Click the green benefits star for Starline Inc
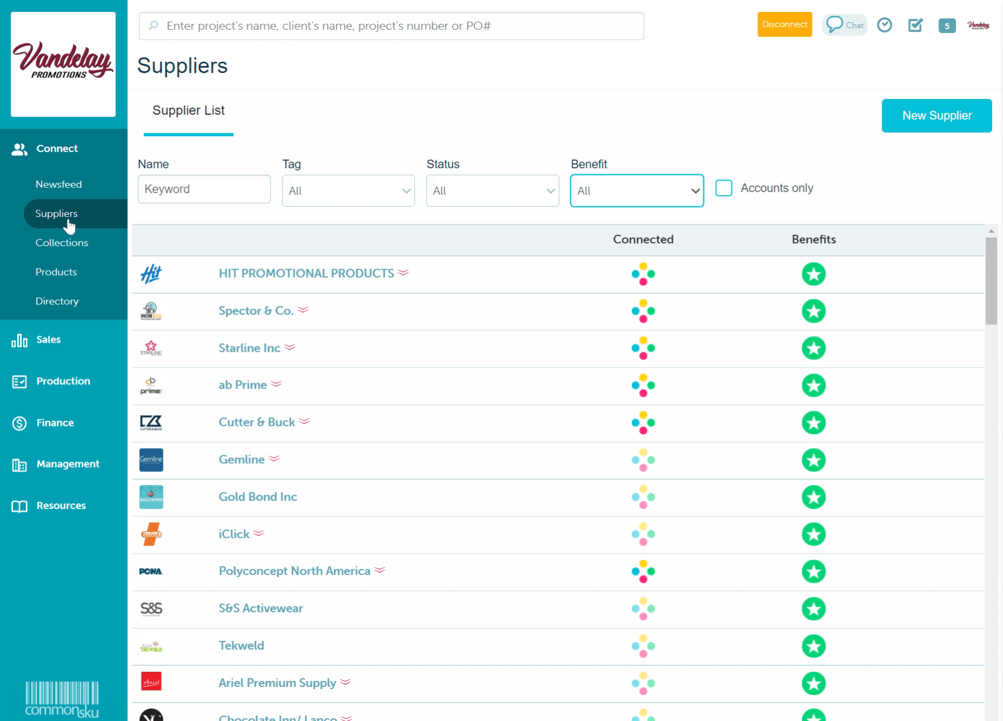1003x721 pixels. tap(813, 348)
